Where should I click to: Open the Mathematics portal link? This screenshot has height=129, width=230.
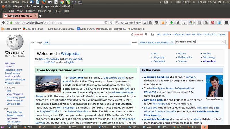(x=185, y=57)
